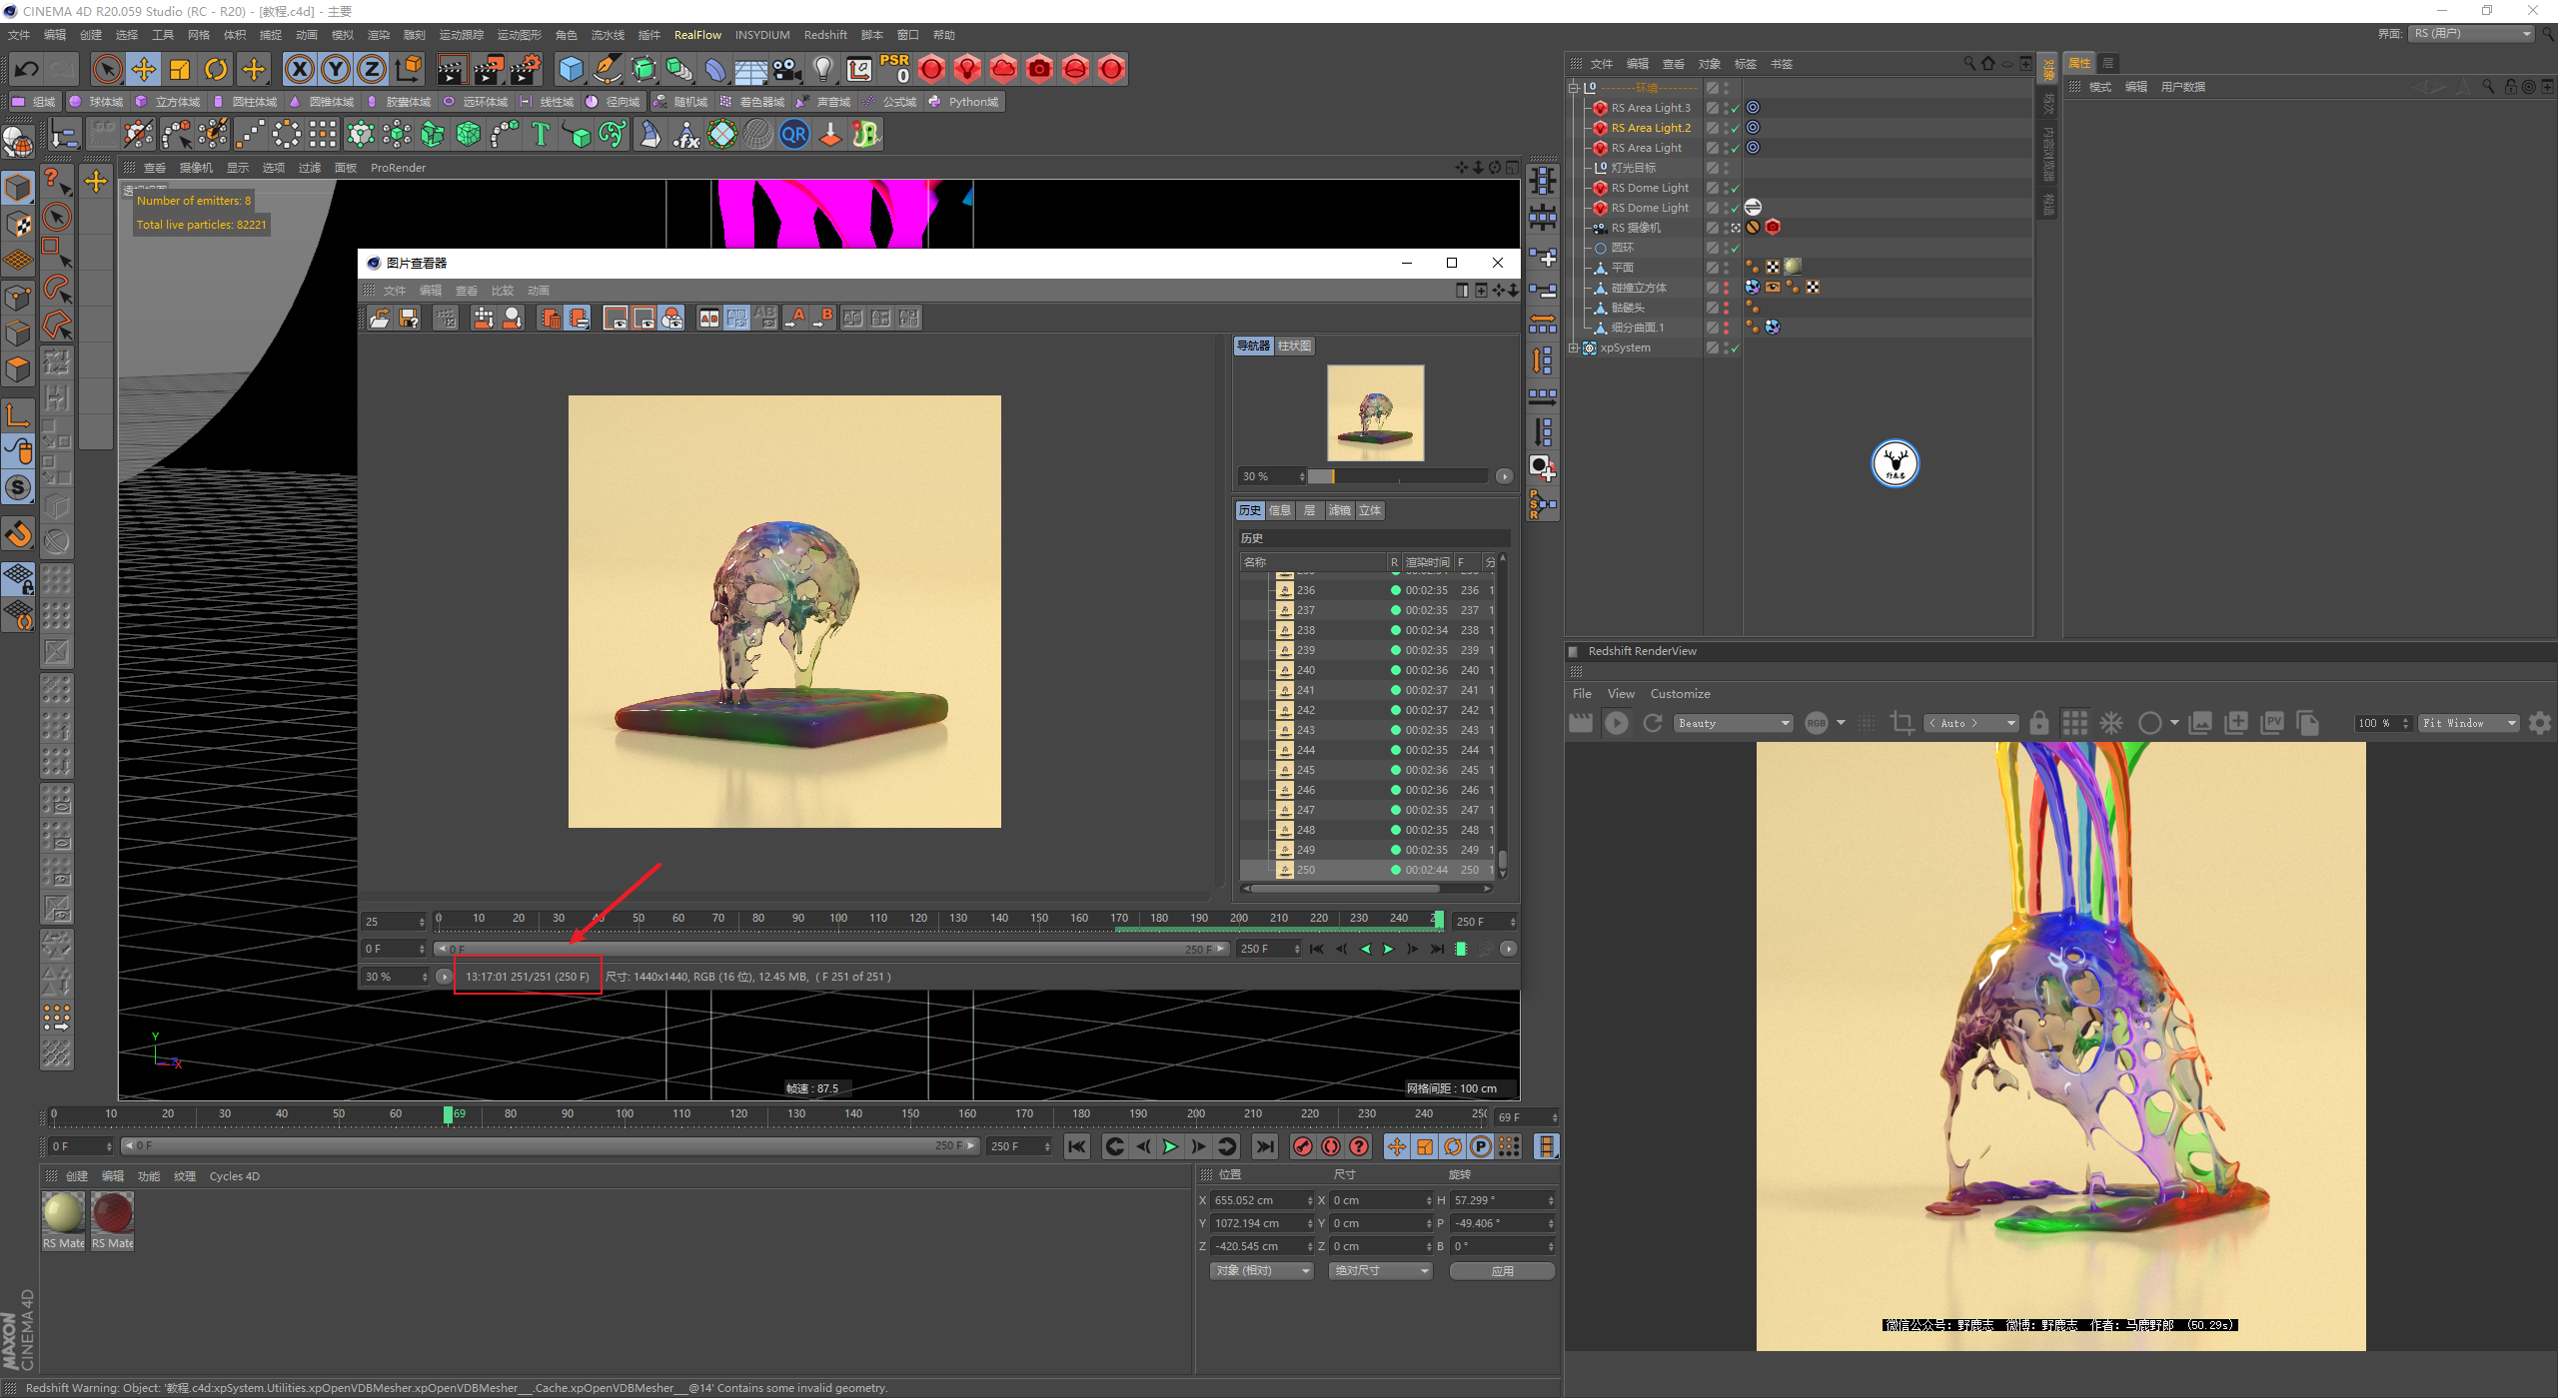The height and width of the screenshot is (1398, 2558).
Task: Play the animation in main timeline
Action: click(x=1170, y=1146)
